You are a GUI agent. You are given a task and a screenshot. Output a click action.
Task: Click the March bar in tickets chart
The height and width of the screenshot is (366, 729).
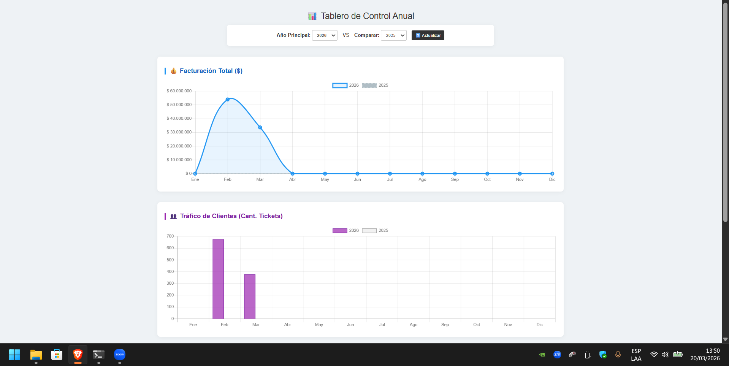[x=250, y=296]
